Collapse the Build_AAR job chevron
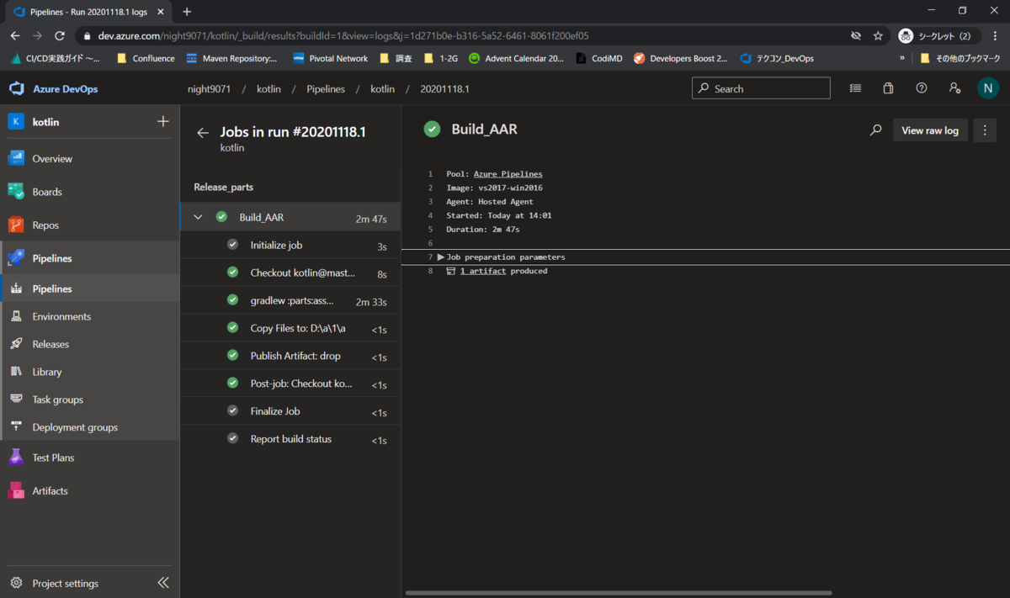This screenshot has height=598, width=1010. tap(199, 217)
